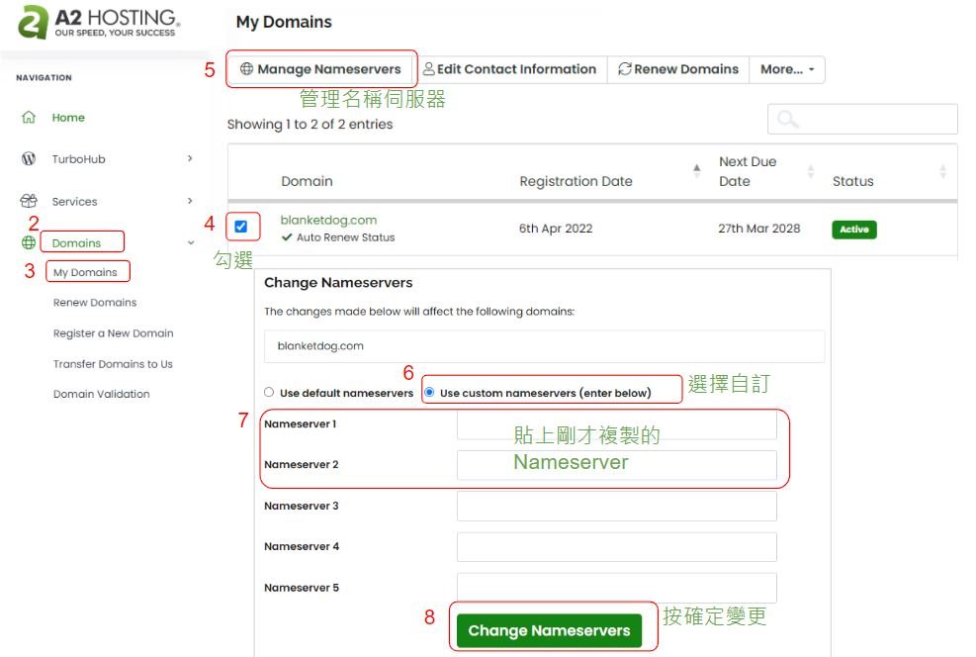Image resolution: width=976 pixels, height=657 pixels.
Task: Open Domains in navigation
Action: [x=76, y=242]
